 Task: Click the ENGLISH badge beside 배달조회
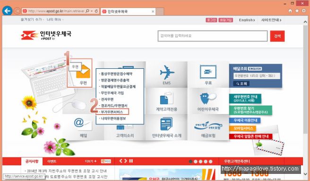click(x=255, y=69)
